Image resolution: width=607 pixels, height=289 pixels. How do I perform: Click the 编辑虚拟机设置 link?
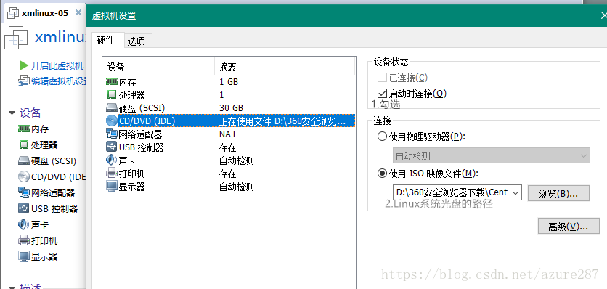point(59,81)
